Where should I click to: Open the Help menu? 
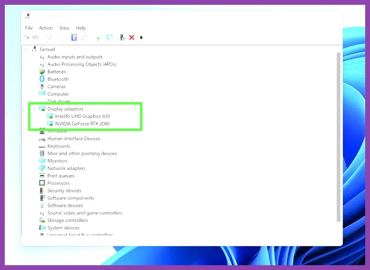[x=81, y=28]
